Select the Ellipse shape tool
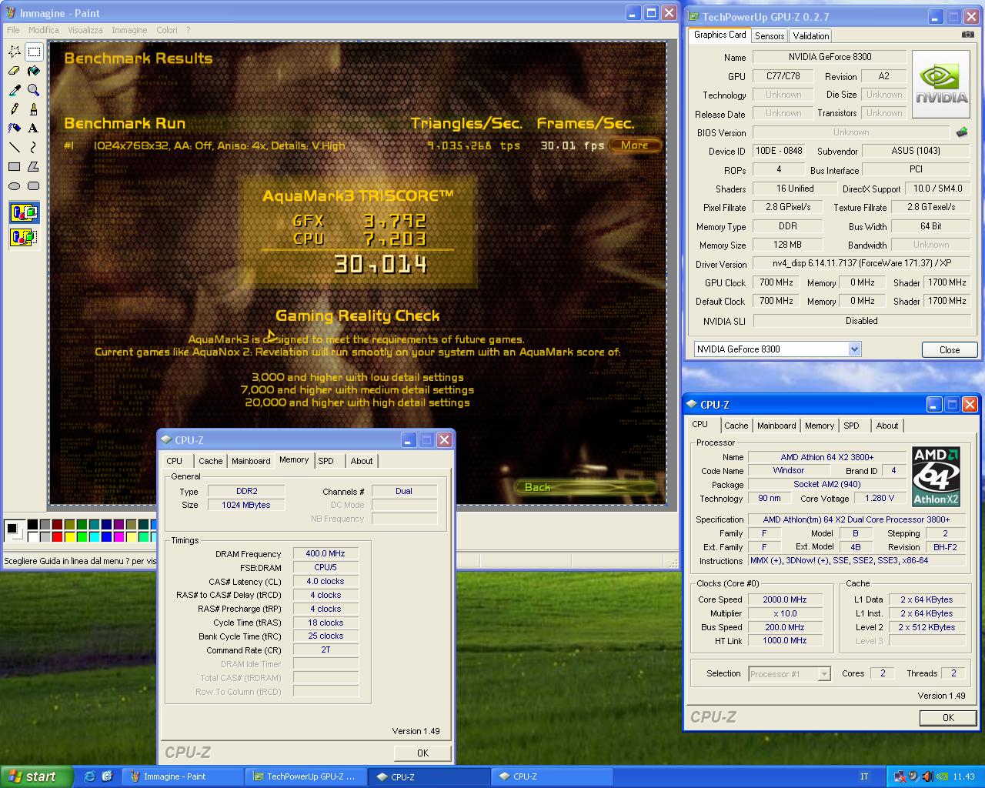This screenshot has width=985, height=788. (14, 185)
